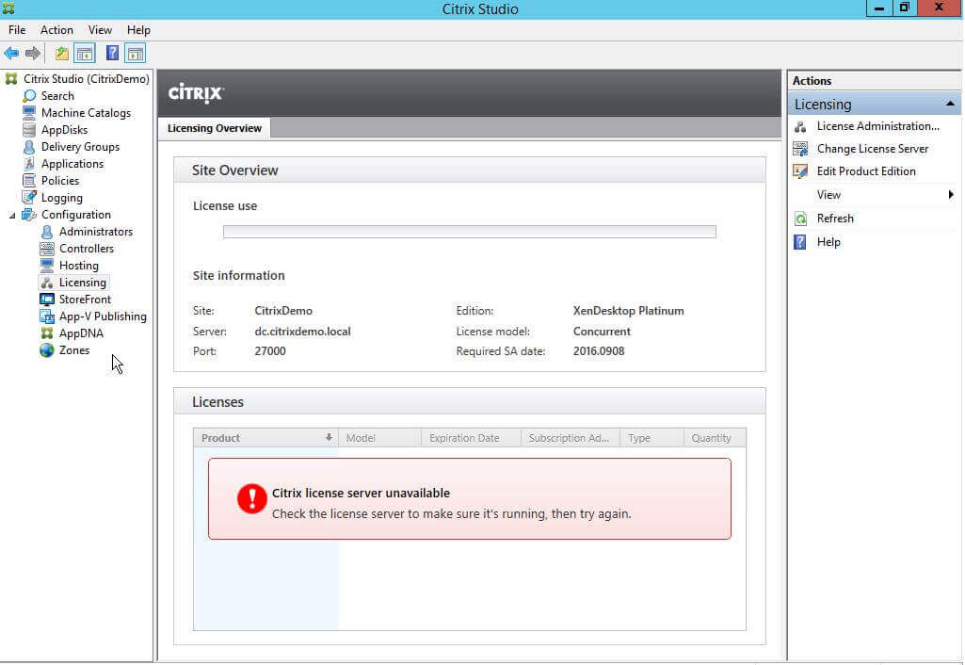Viewport: 965px width, 665px height.
Task: Click the 2016.0908 required SA date
Action: coord(598,351)
